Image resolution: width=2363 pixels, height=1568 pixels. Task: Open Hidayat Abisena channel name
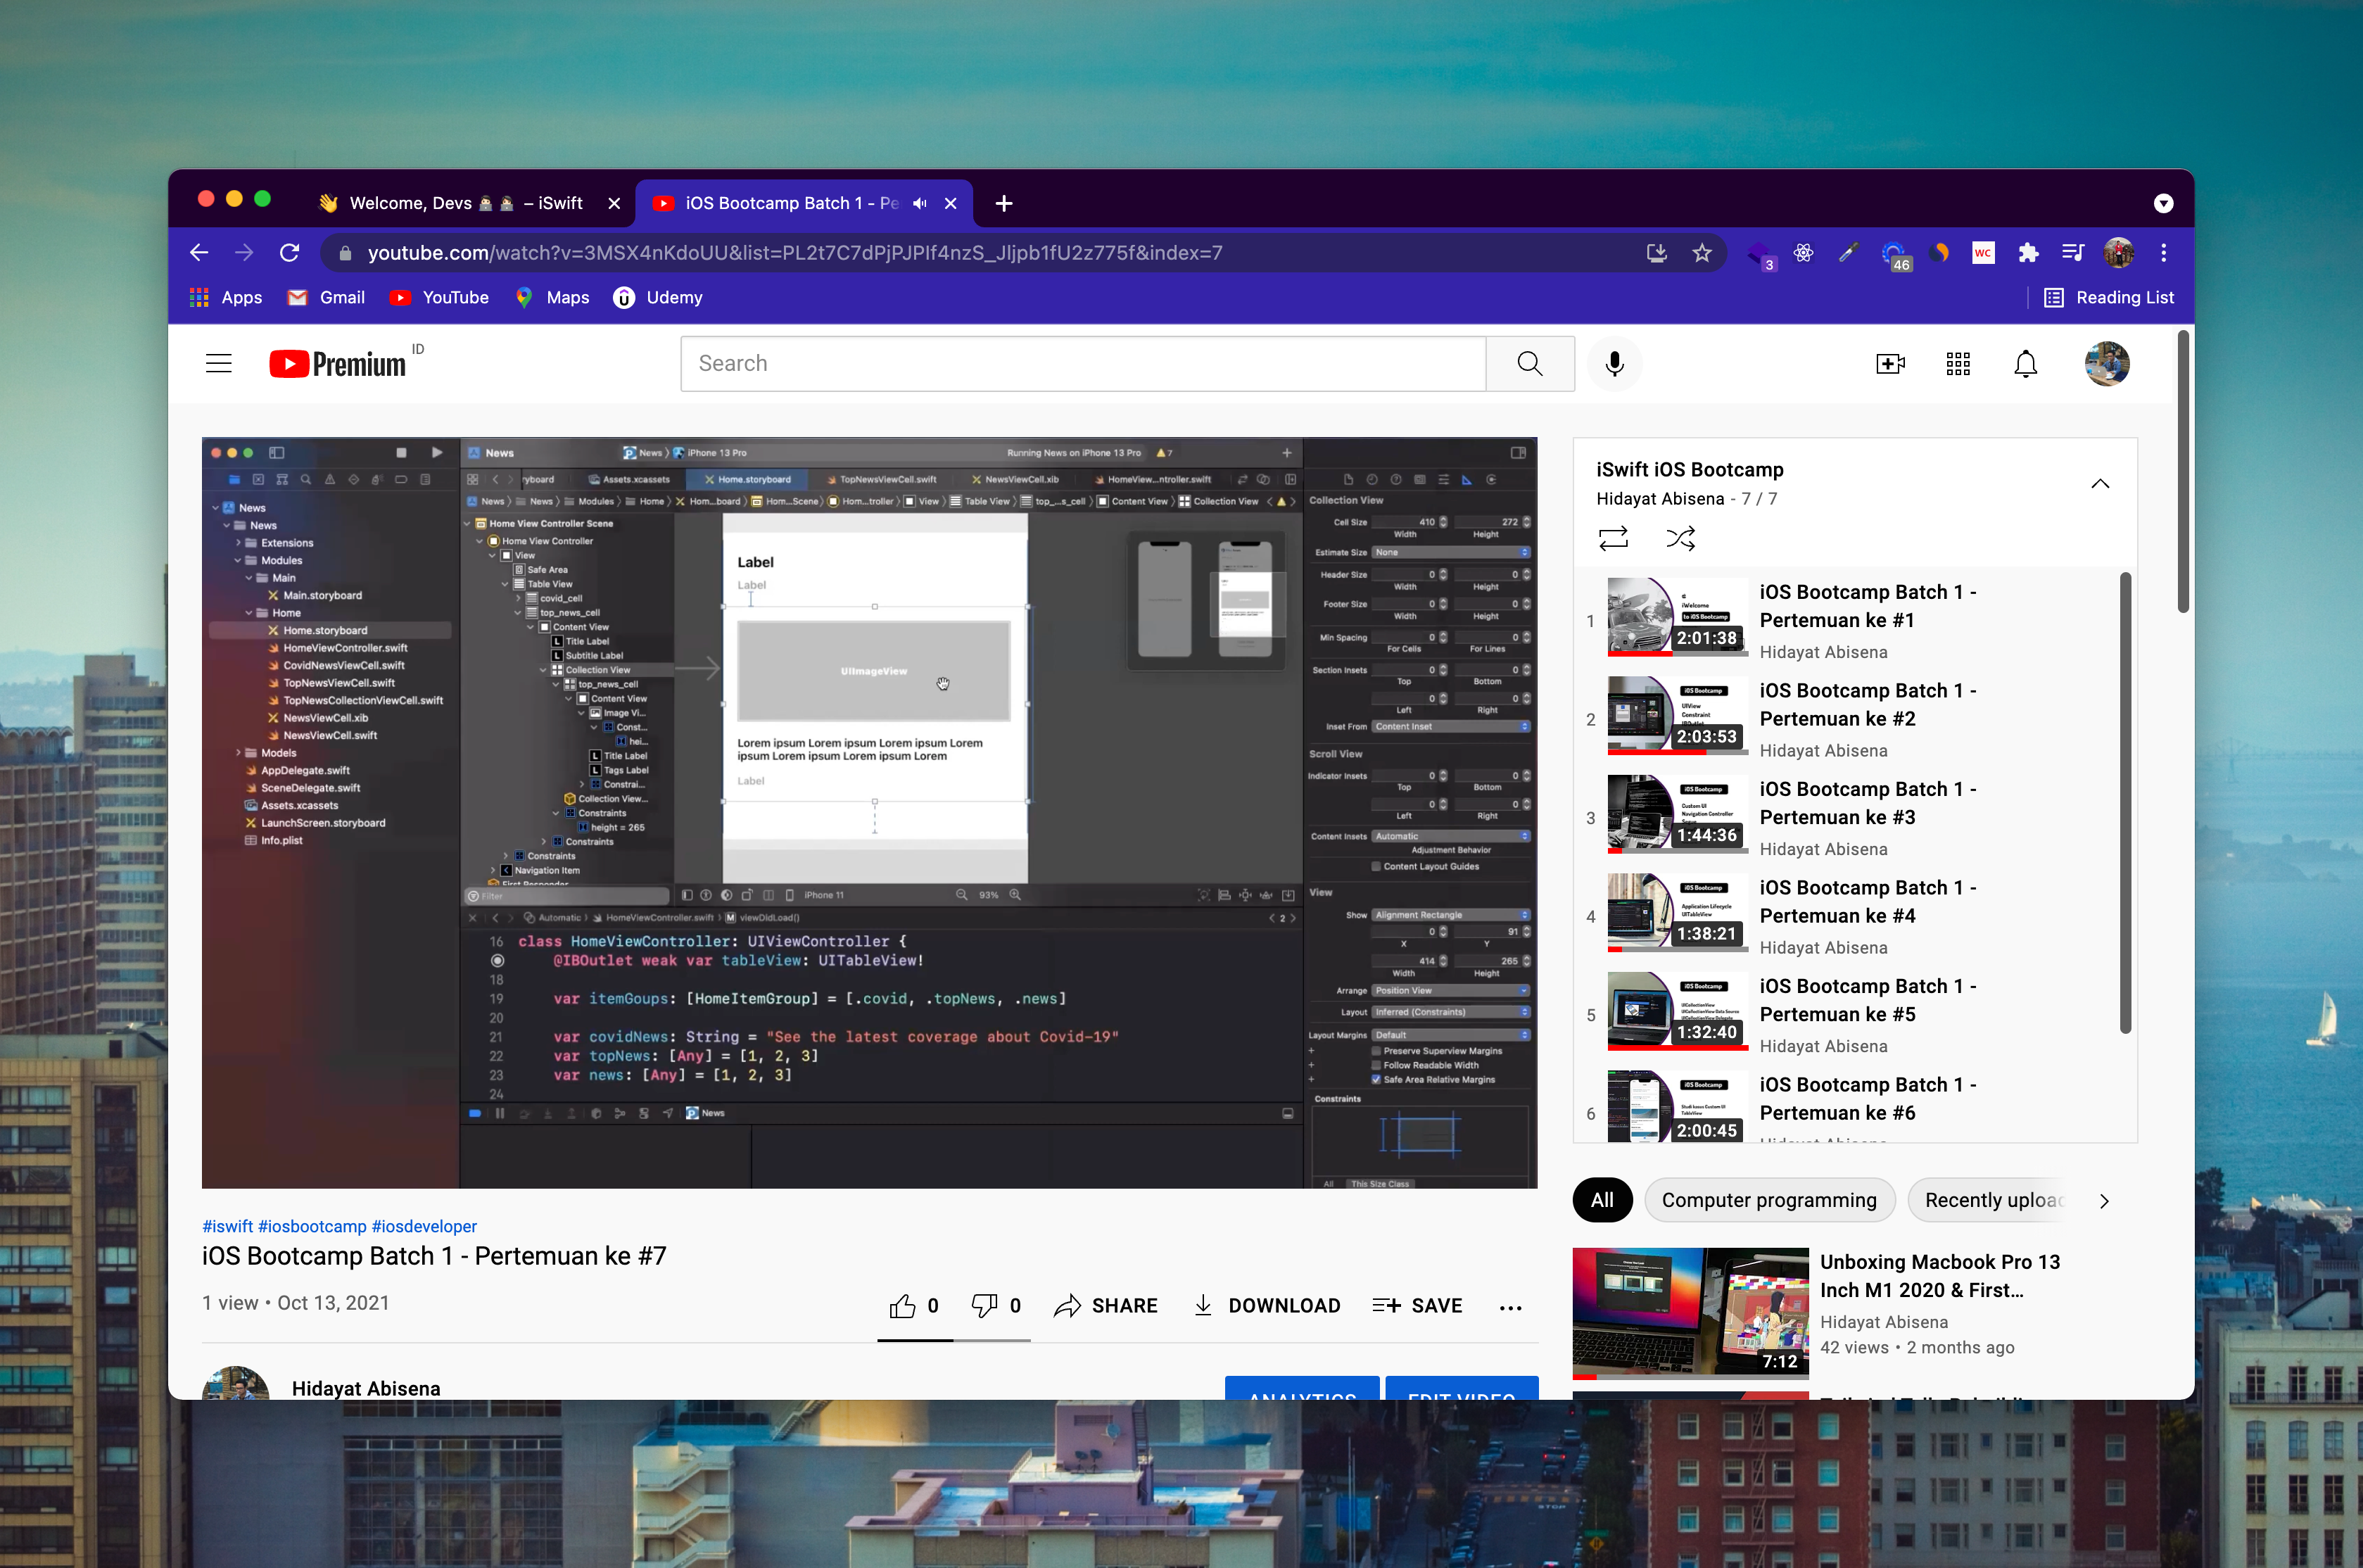pos(366,1388)
